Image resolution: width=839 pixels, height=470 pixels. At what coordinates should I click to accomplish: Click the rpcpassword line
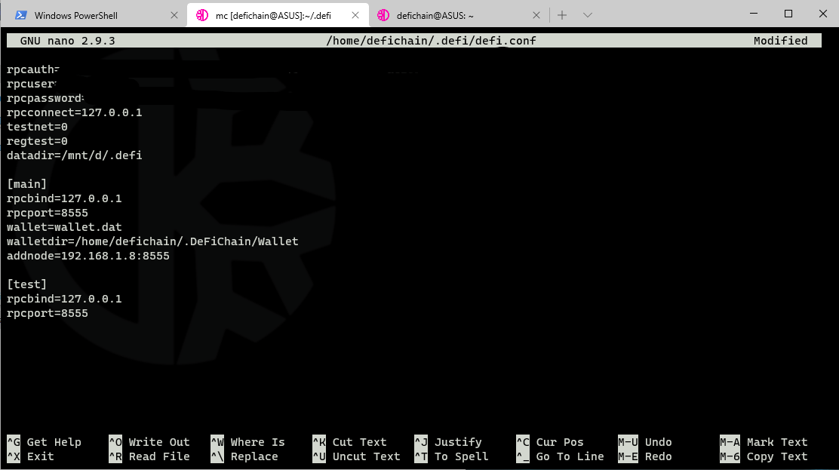(x=45, y=99)
